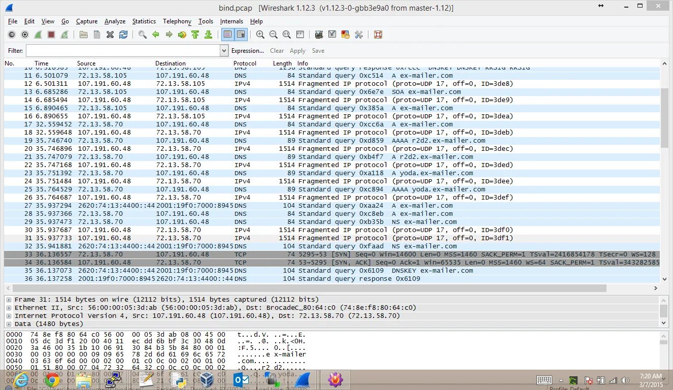Open Internet Explorer from the taskbar
Viewport: 673px width, 390px height.
tap(21, 380)
